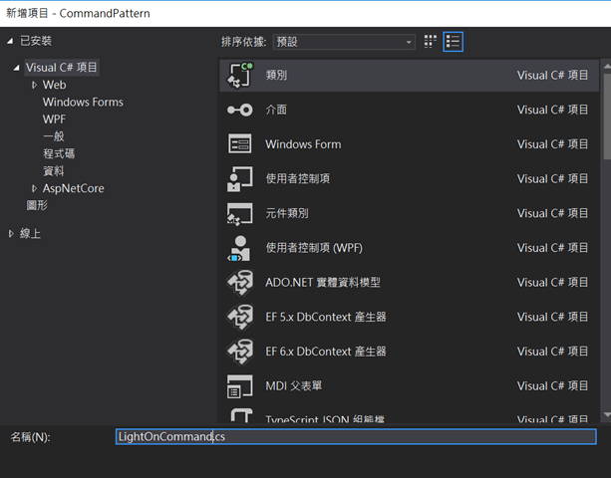Select the TypeScript JSON 組態檔 icon

(x=241, y=415)
